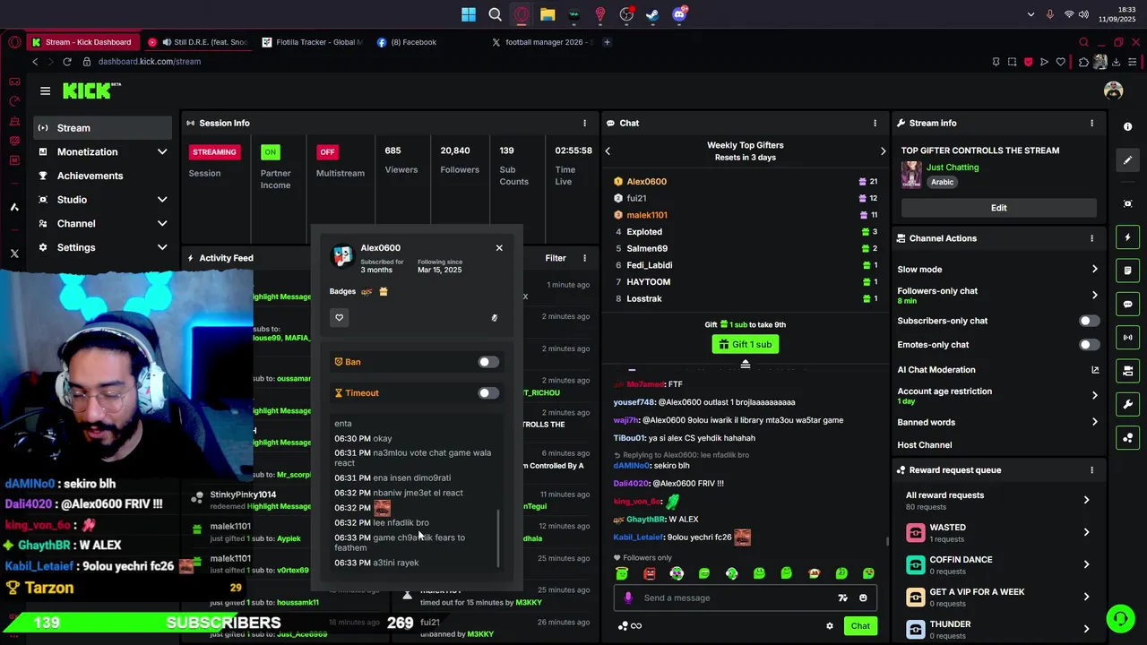Click the profile avatar at top right
Image resolution: width=1147 pixels, height=645 pixels.
1114,90
